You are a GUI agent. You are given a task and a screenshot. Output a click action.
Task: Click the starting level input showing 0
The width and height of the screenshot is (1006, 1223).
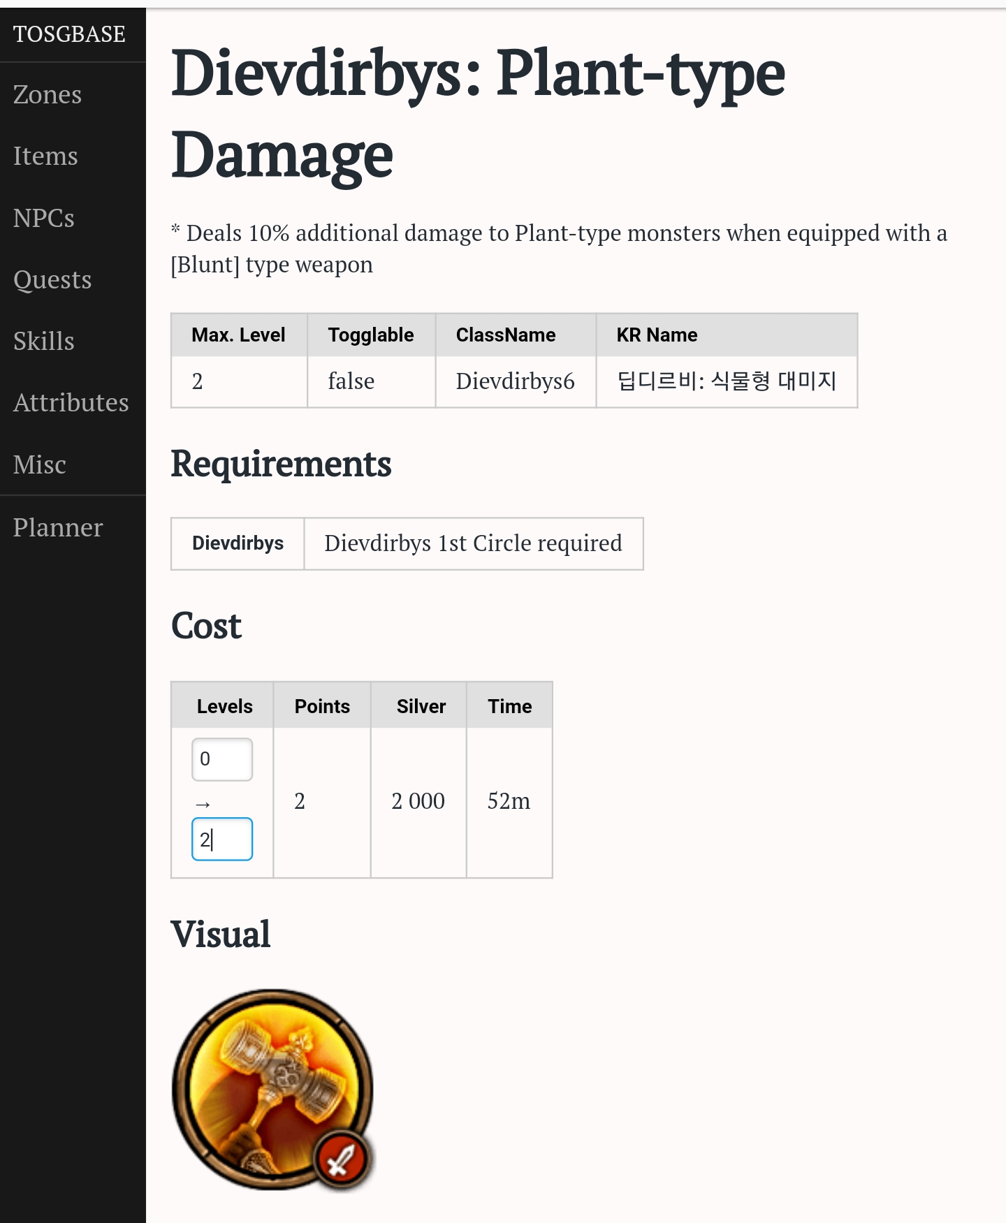point(221,759)
